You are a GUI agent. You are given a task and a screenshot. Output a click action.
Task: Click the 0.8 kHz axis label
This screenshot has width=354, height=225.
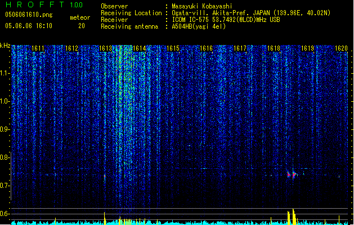pyautogui.click(x=5, y=157)
